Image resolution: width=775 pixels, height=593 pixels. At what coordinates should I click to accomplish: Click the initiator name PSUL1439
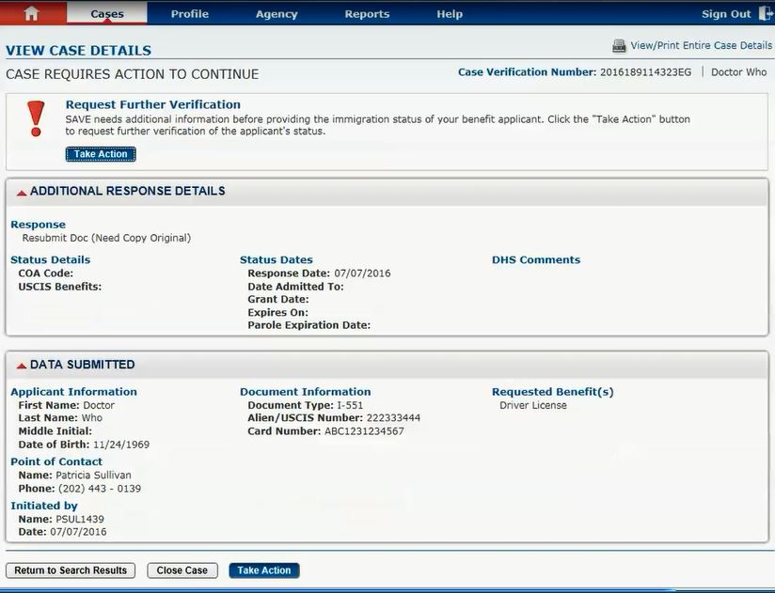point(80,519)
